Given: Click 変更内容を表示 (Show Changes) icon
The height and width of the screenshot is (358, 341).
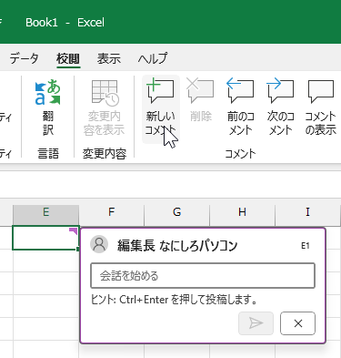Looking at the screenshot, I should [x=105, y=107].
